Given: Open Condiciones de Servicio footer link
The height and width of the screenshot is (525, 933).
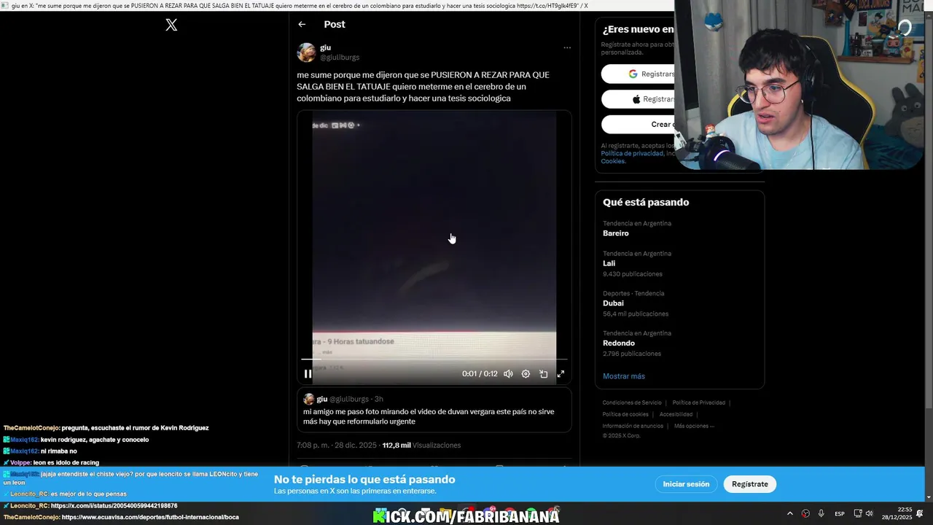Looking at the screenshot, I should (x=632, y=402).
